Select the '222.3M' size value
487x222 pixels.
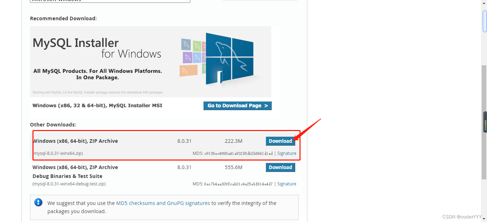coord(234,141)
